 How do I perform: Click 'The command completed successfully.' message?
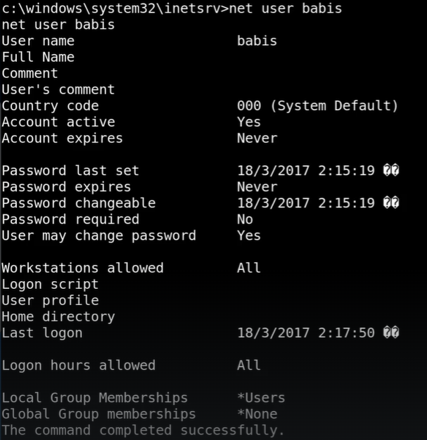[144, 430]
